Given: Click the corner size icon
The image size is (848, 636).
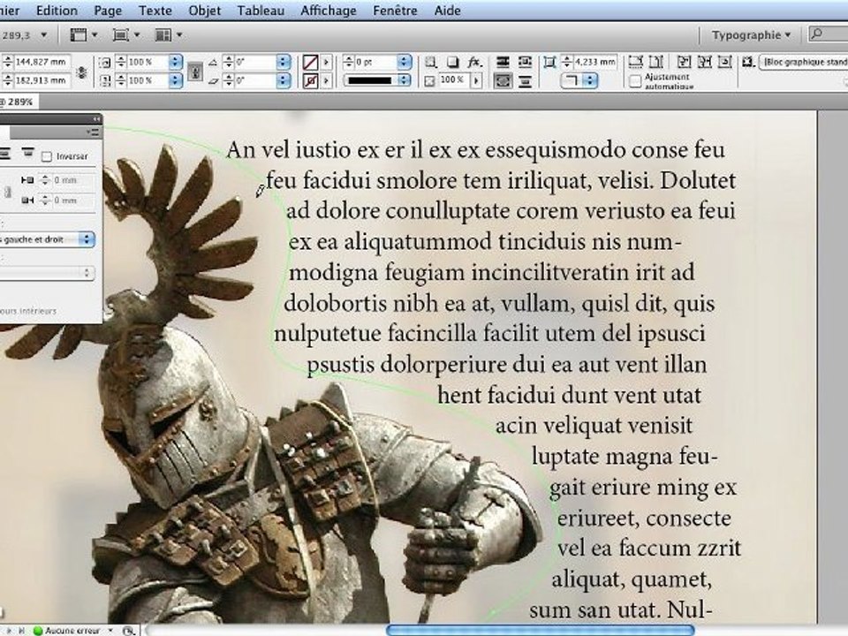Looking at the screenshot, I should click(x=550, y=62).
